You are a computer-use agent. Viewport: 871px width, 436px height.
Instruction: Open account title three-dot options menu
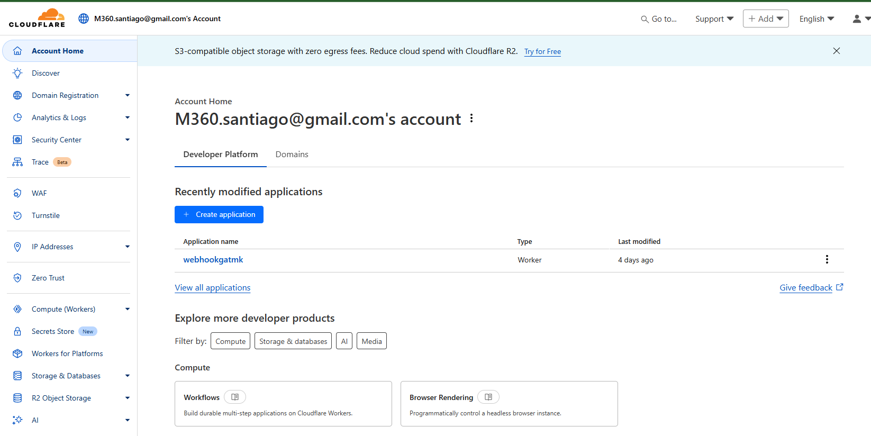click(471, 119)
